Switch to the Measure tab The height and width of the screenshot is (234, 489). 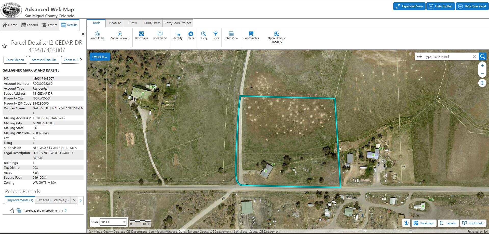115,23
